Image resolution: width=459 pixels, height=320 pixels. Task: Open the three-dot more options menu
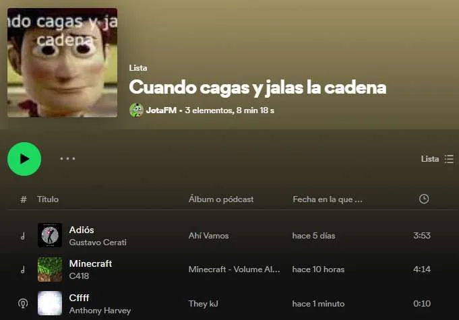click(x=67, y=158)
